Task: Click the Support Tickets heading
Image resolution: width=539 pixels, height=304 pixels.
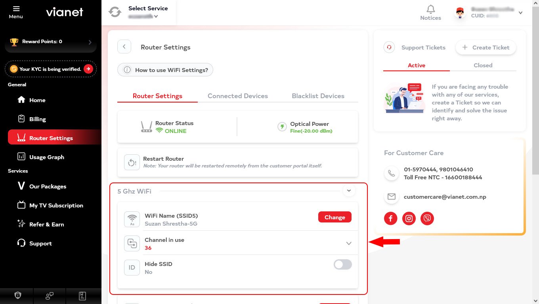Action: 423,47
